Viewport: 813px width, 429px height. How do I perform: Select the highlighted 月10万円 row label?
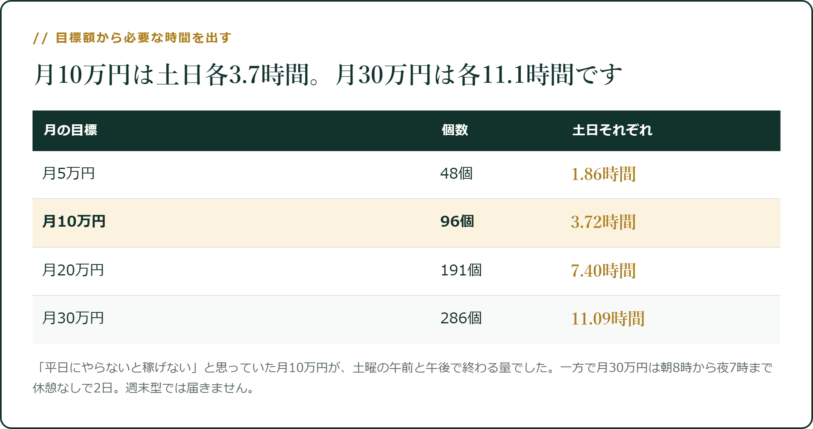pyautogui.click(x=74, y=221)
